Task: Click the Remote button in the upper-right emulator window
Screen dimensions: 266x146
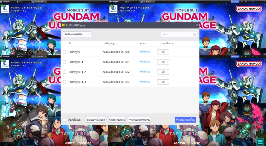Action: [x=235, y=2]
